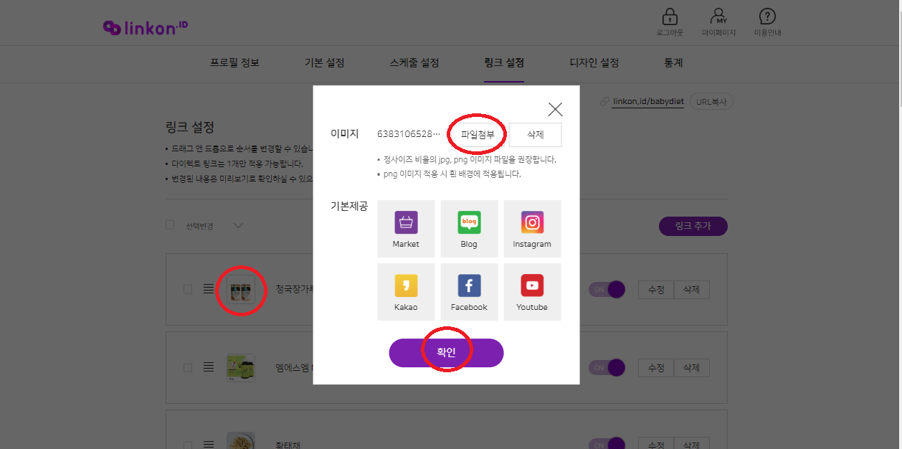Click drag handle of 엠에스엠 row
This screenshot has height=449, width=902.
click(209, 367)
